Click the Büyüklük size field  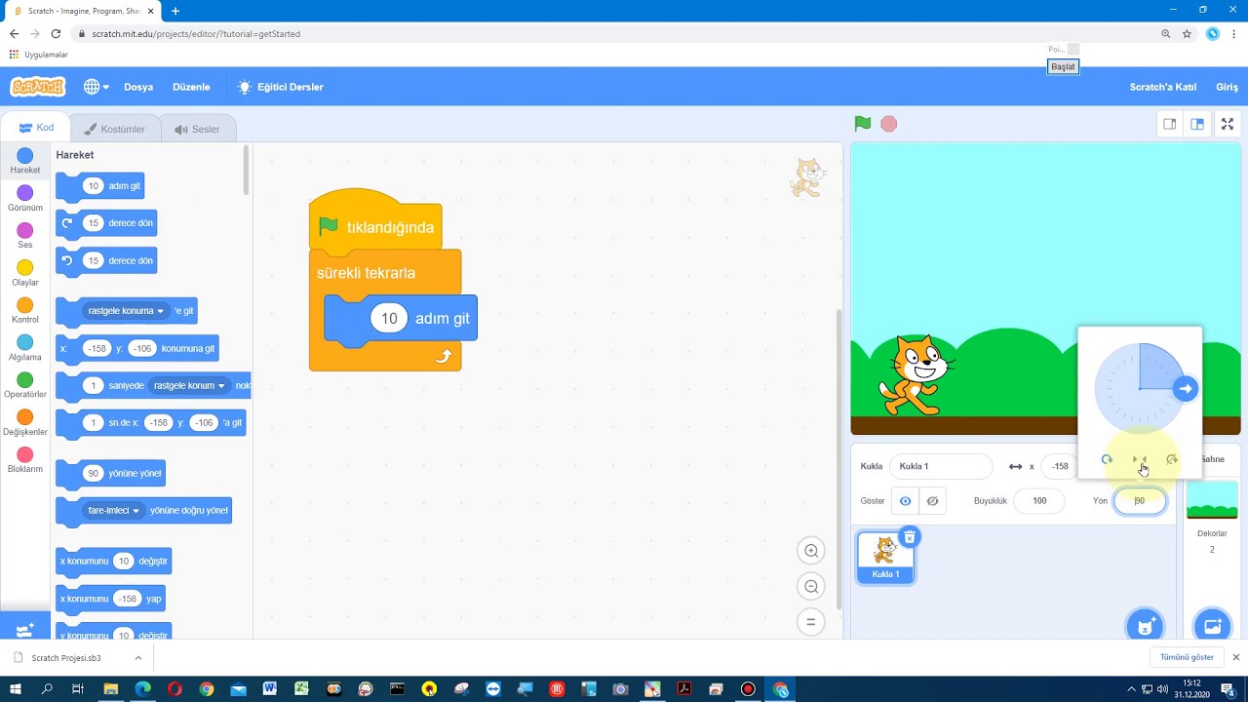pos(1039,501)
